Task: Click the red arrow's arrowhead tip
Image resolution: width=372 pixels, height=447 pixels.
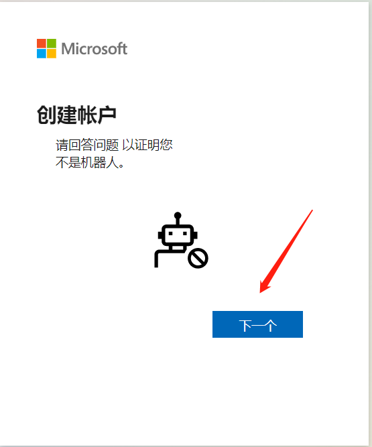Action: tap(261, 292)
